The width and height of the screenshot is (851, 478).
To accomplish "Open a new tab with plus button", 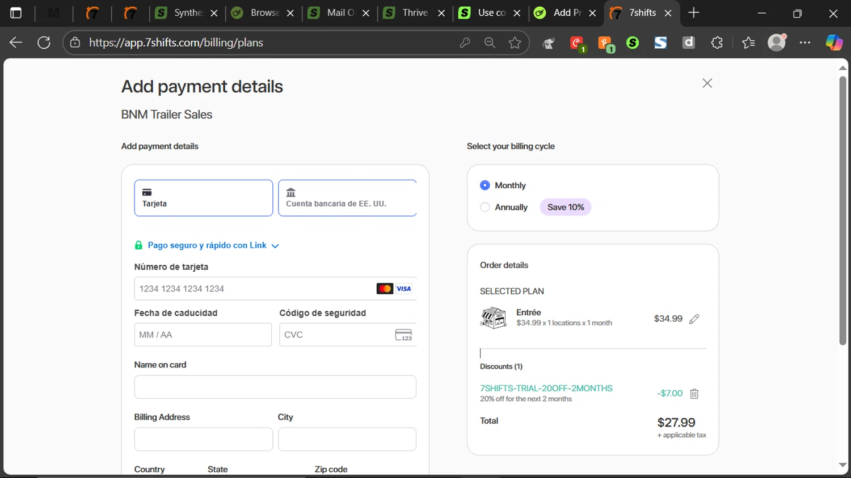I will pos(693,12).
